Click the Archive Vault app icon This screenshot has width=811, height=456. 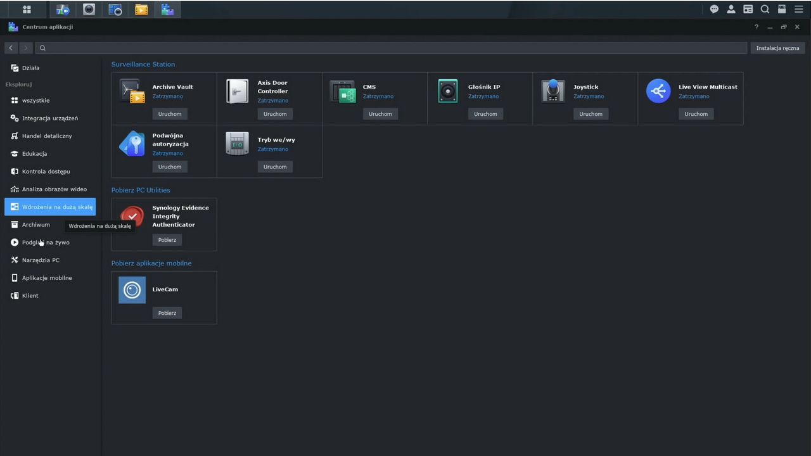coord(132,91)
